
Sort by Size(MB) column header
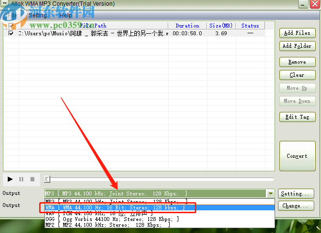coord(221,26)
